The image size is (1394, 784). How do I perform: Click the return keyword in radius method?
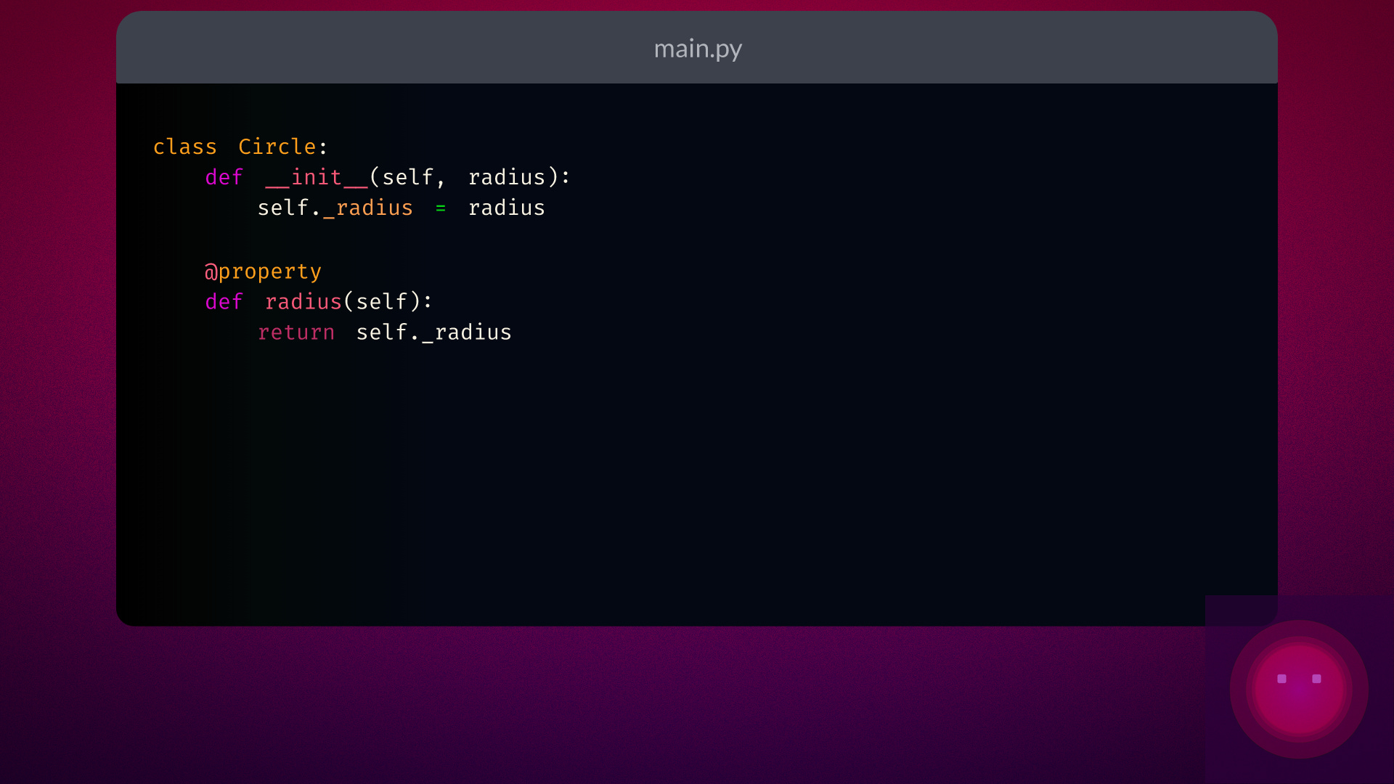coord(296,332)
